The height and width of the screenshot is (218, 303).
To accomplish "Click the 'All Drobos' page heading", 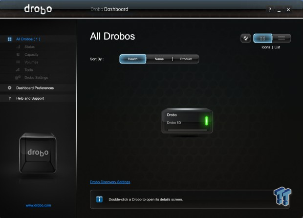I will point(112,36).
